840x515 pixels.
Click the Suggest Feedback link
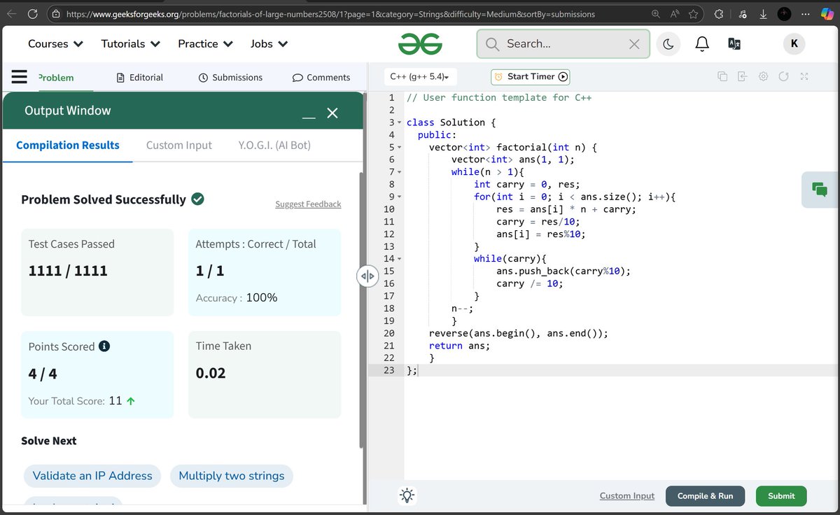point(308,204)
